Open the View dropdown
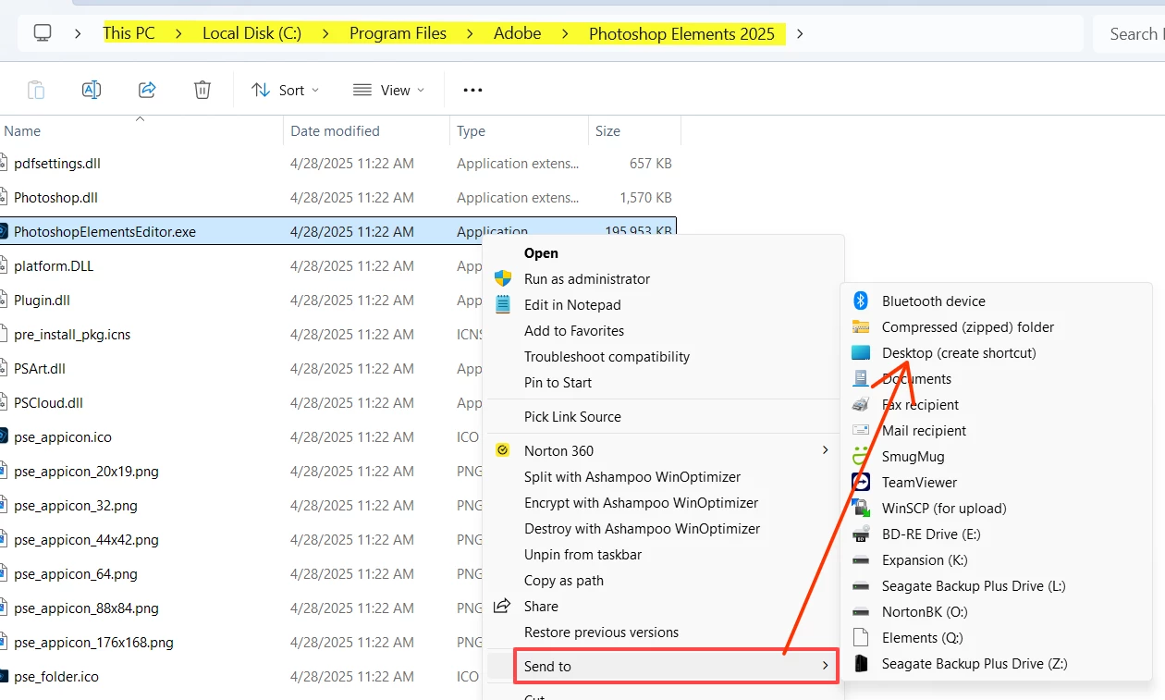This screenshot has height=700, width=1165. 388,90
